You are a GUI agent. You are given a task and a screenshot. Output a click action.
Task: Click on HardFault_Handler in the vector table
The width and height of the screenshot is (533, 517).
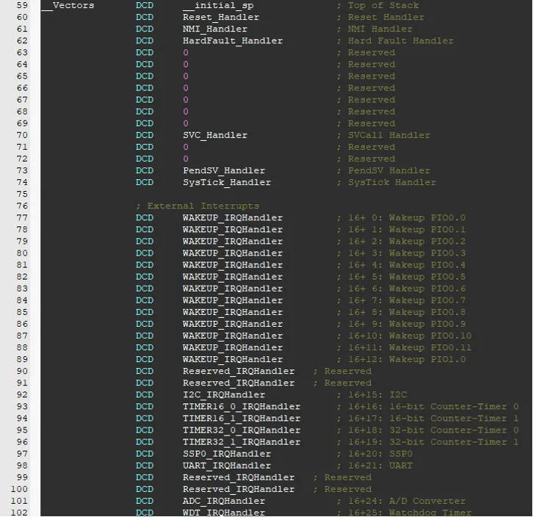pyautogui.click(x=232, y=40)
